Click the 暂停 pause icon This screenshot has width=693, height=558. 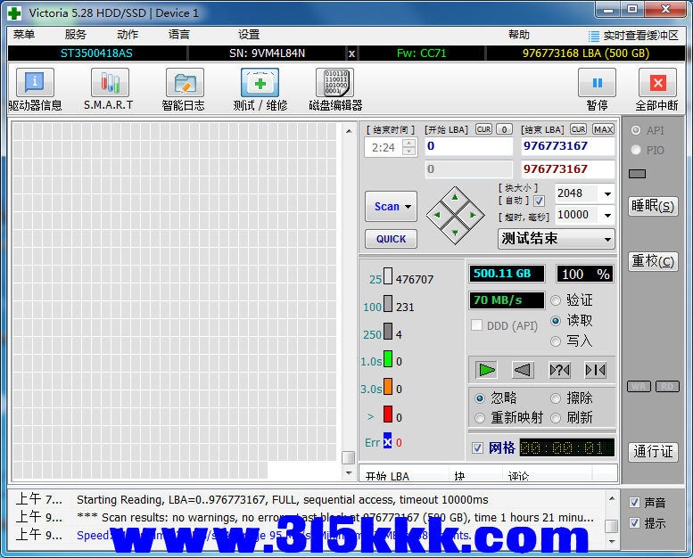coord(597,83)
